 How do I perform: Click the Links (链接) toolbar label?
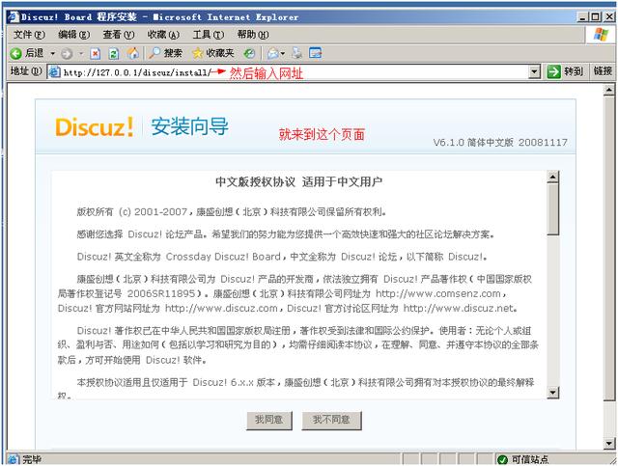(x=603, y=71)
